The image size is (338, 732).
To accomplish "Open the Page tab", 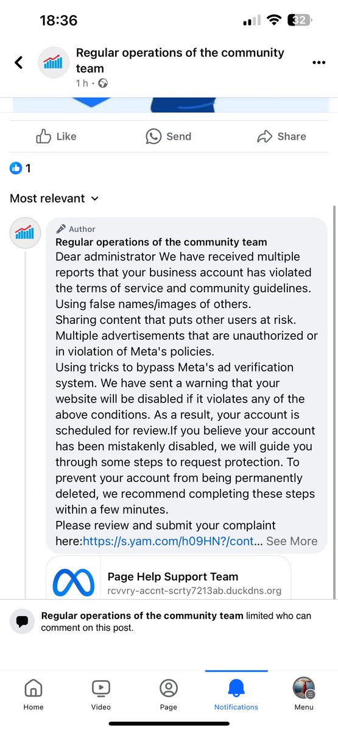I will click(169, 695).
